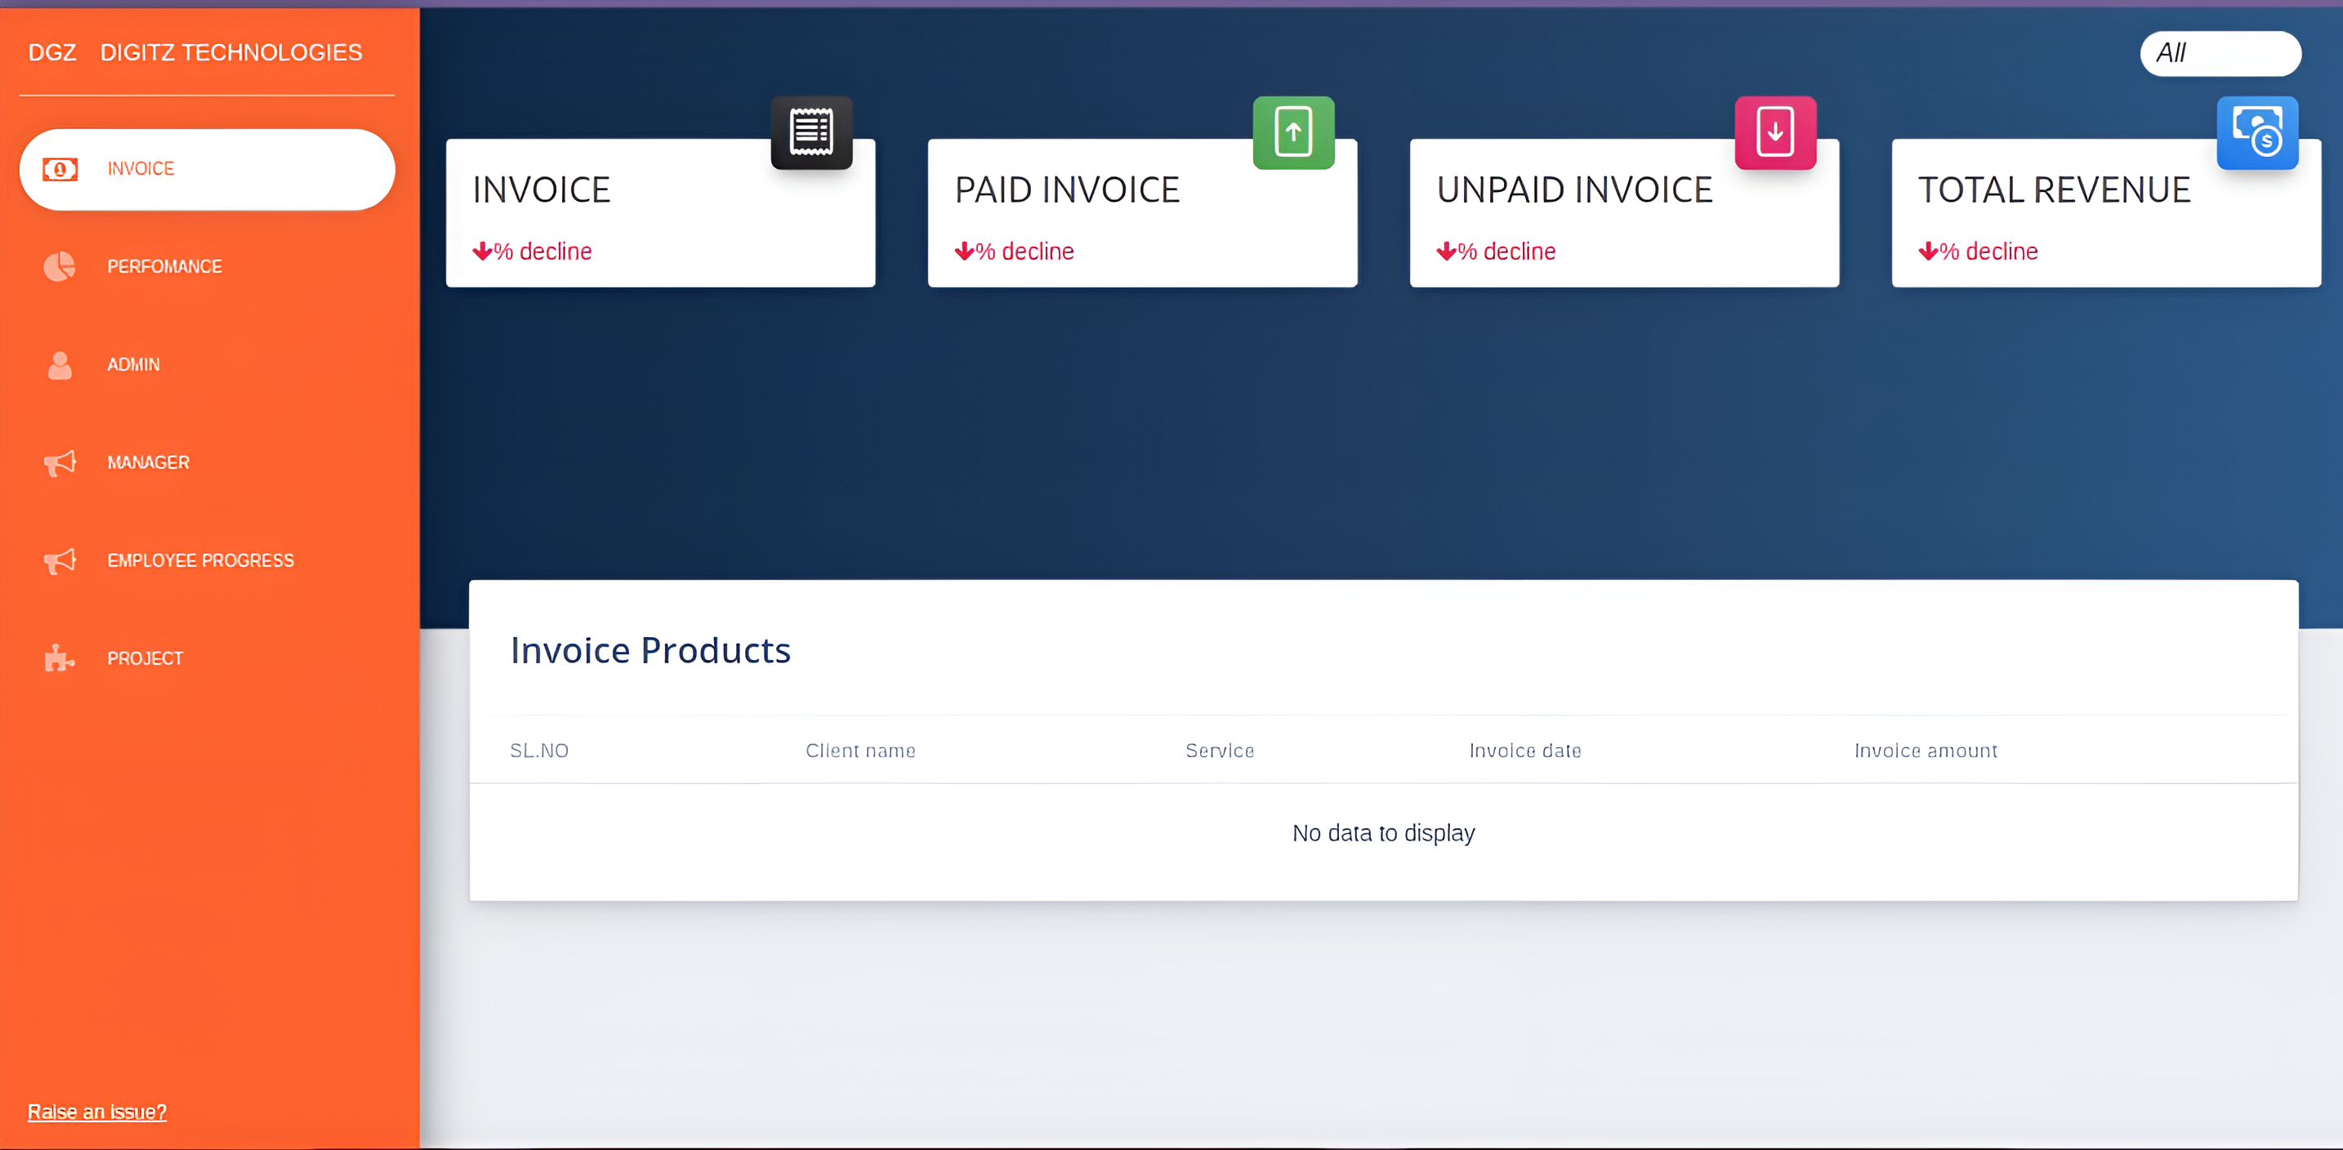Click % decline text on Paid Invoice card

pos(1025,252)
